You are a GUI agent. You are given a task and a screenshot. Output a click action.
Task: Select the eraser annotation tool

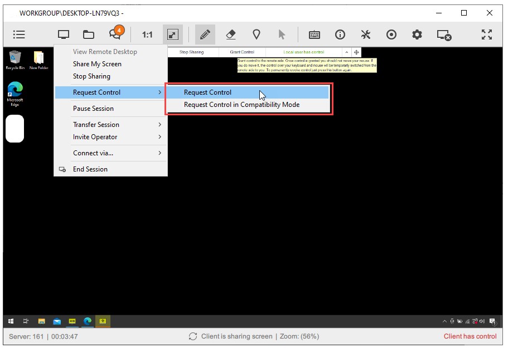[231, 35]
